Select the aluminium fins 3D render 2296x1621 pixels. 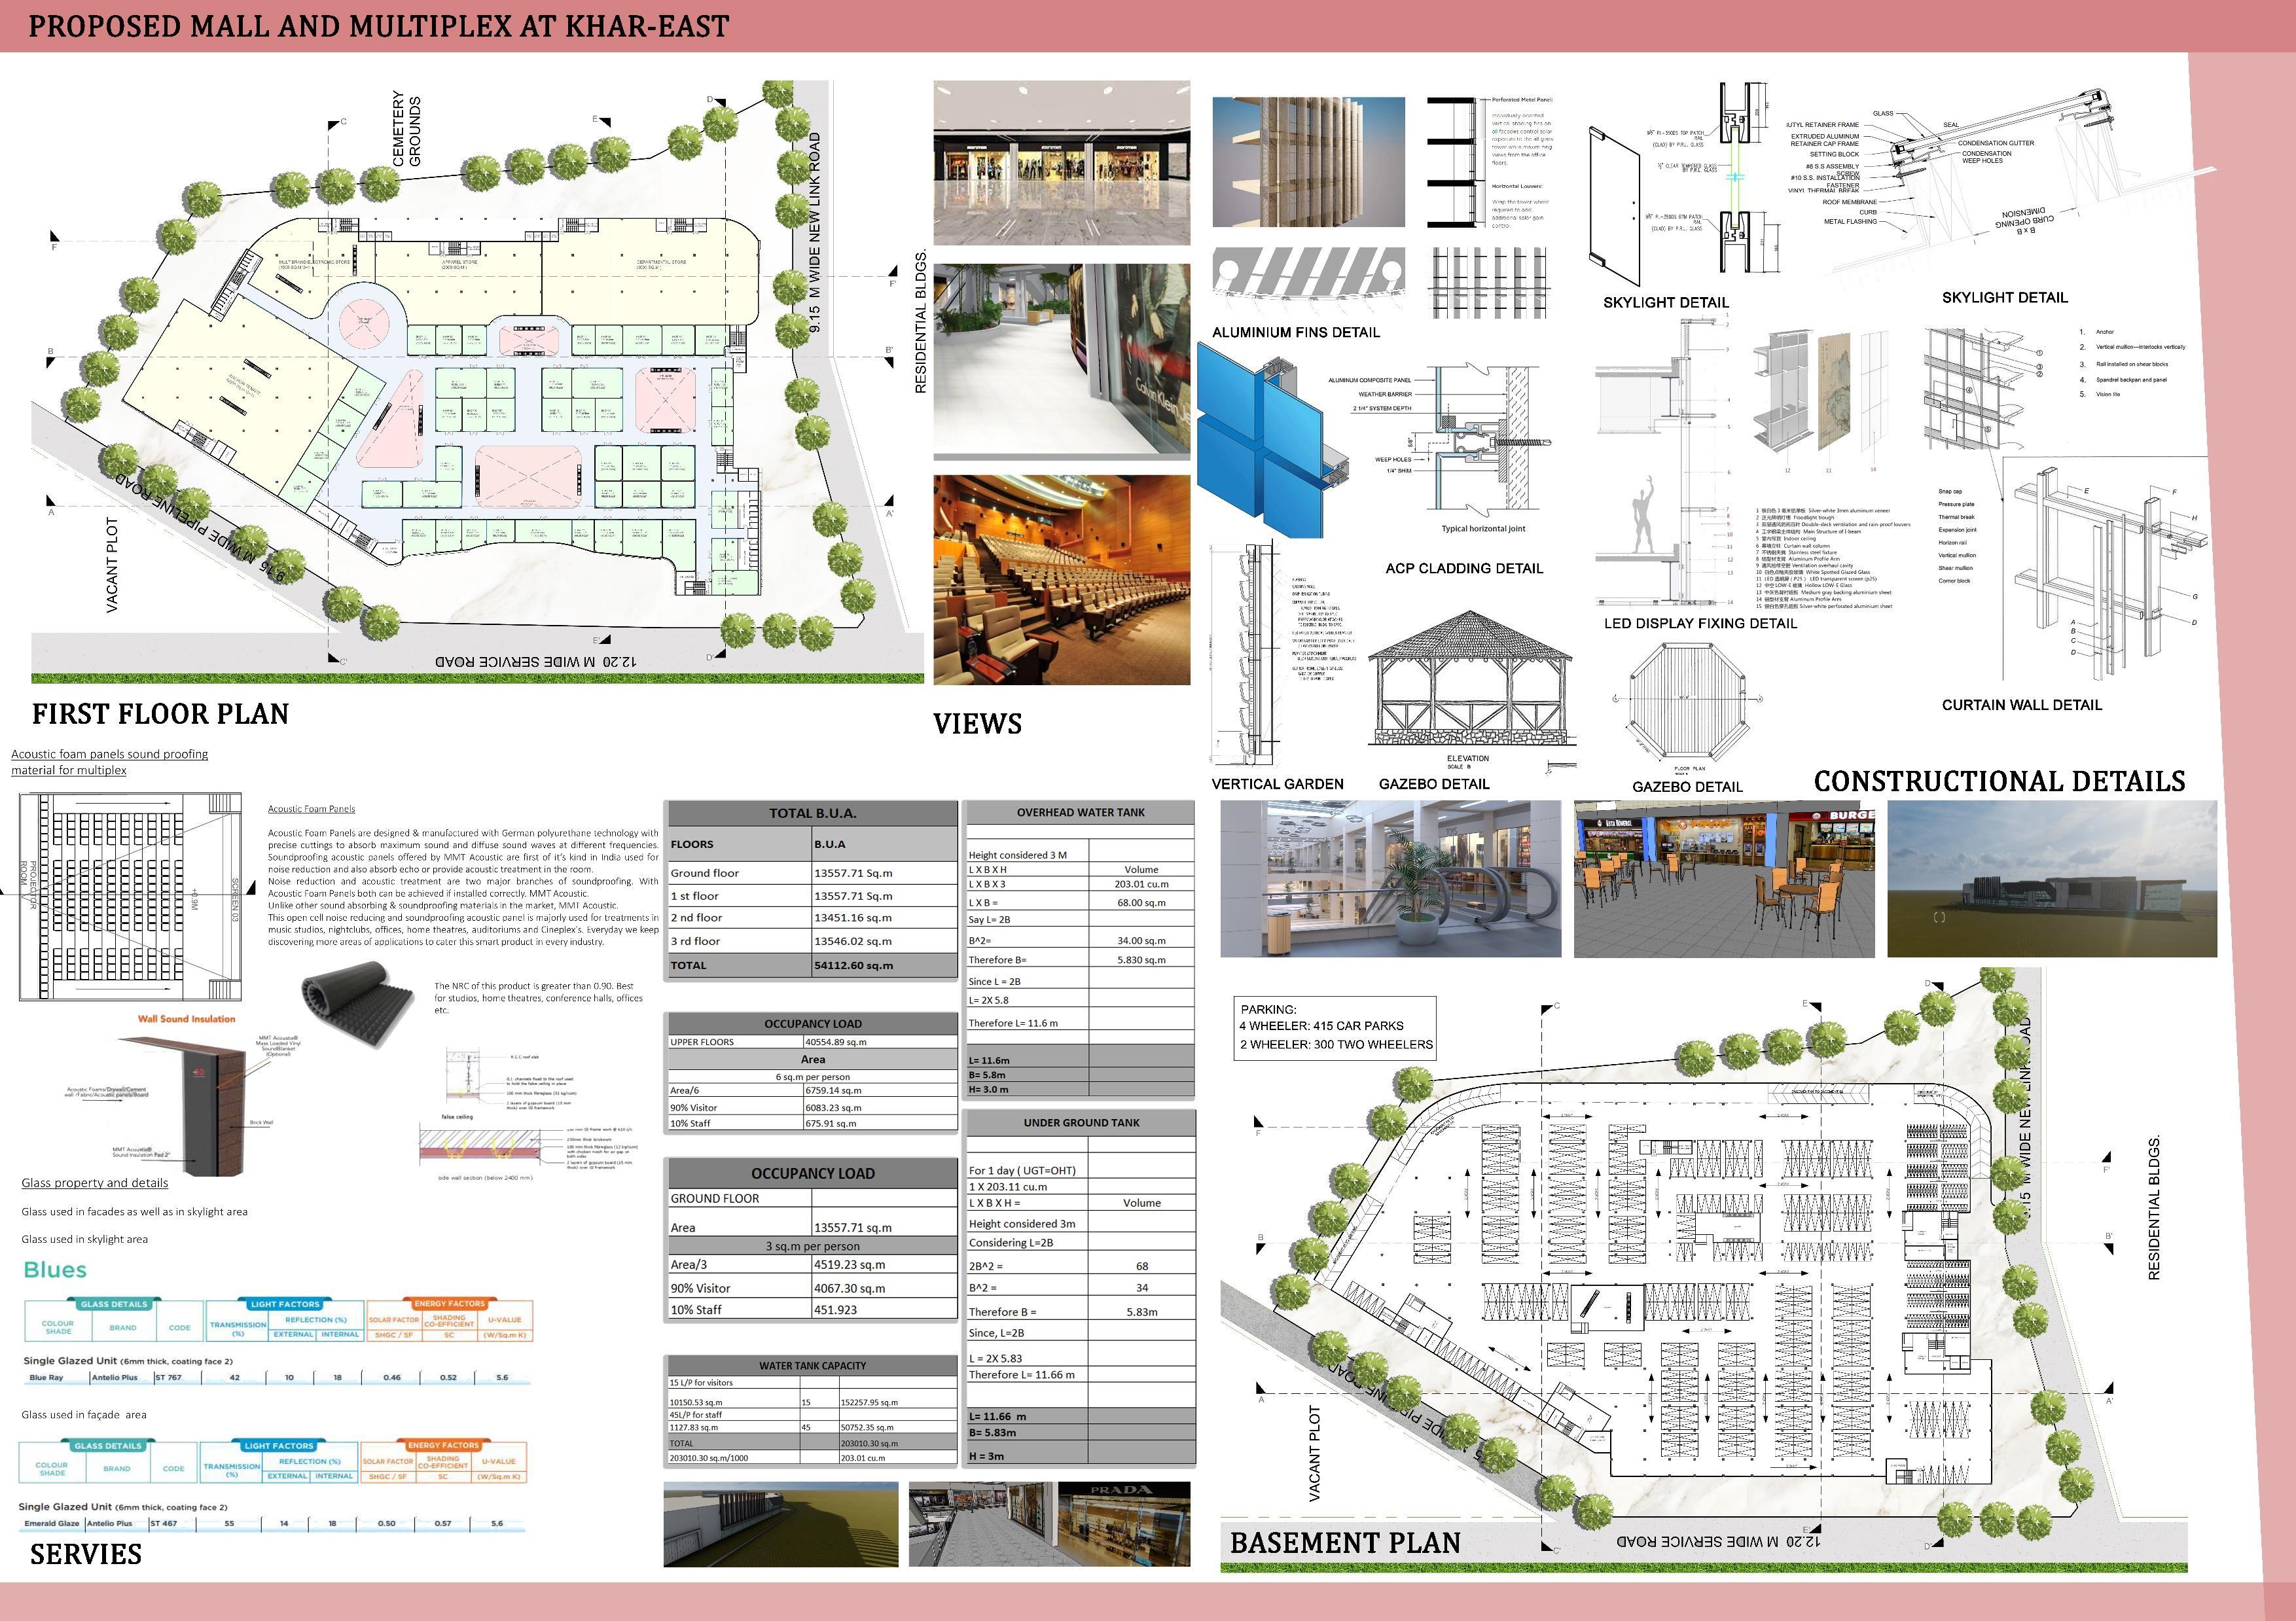(1308, 162)
